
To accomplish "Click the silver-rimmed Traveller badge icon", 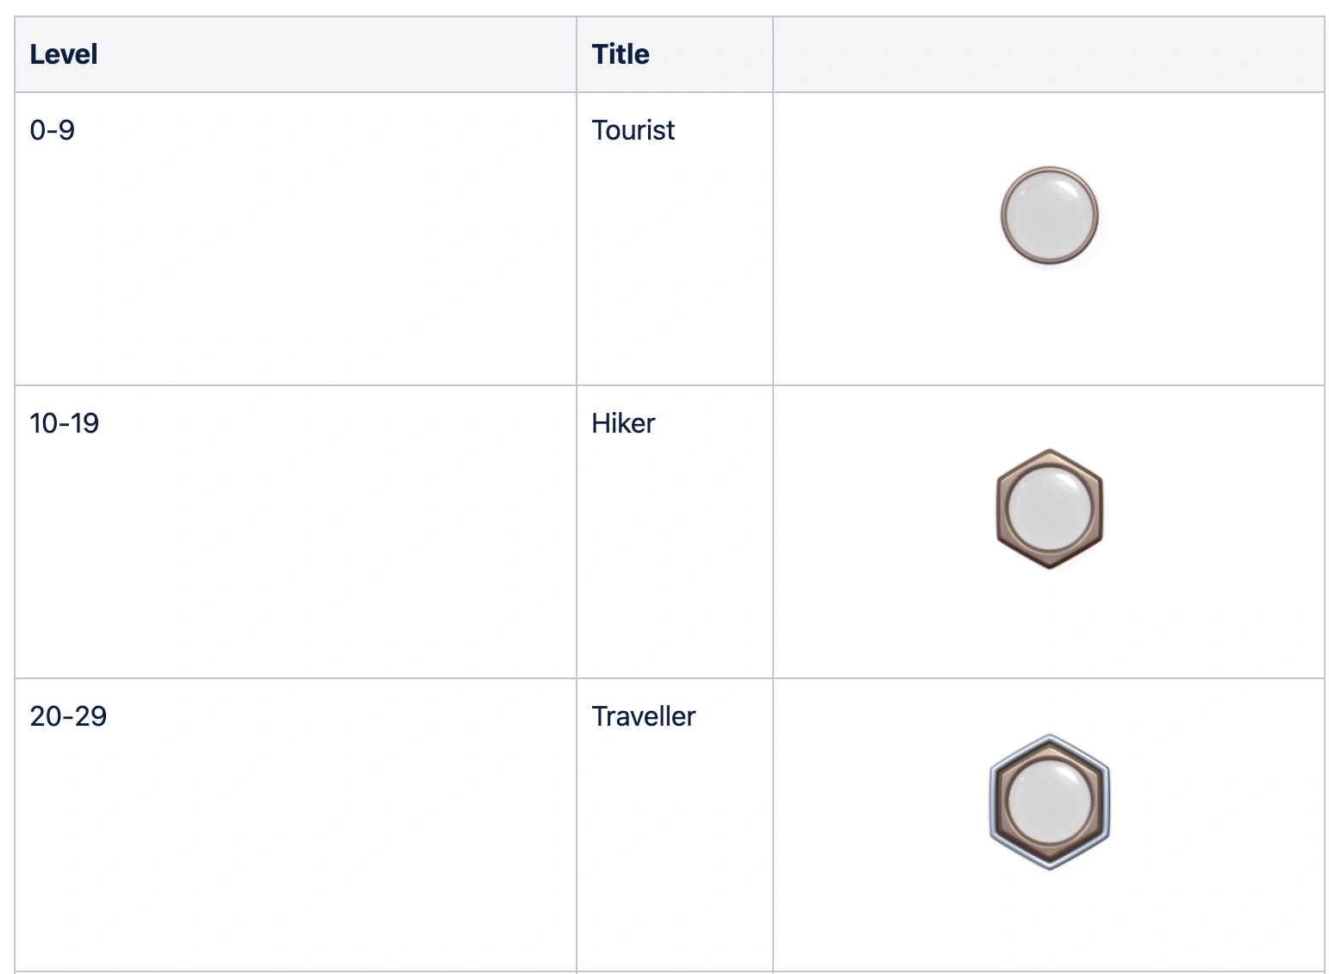I will pos(1049,802).
